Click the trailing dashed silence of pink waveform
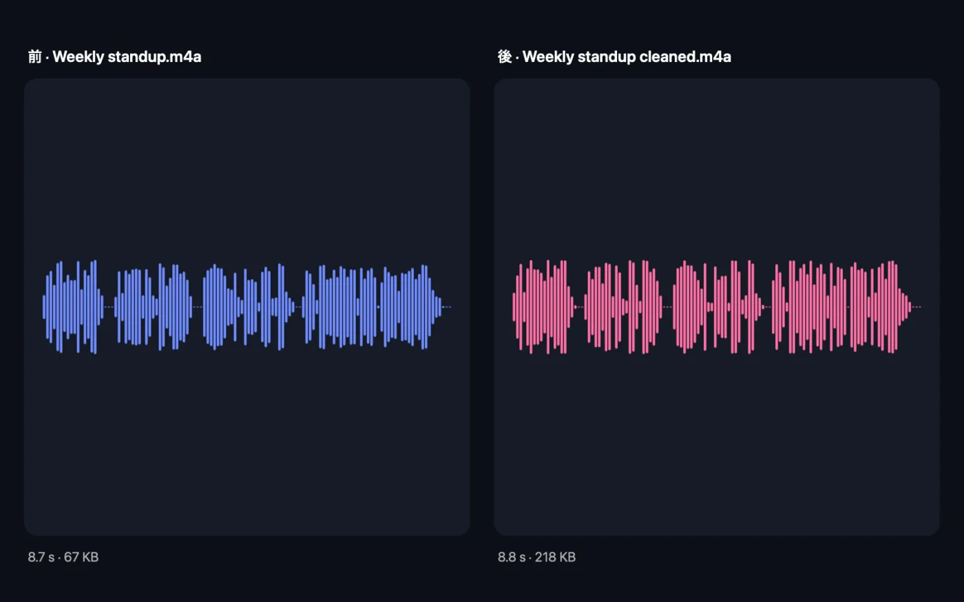Screen dimensions: 964x602 tap(916, 307)
